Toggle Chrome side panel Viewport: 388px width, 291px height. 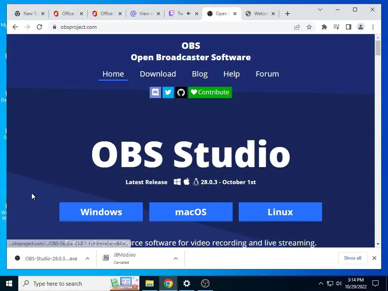point(349,27)
